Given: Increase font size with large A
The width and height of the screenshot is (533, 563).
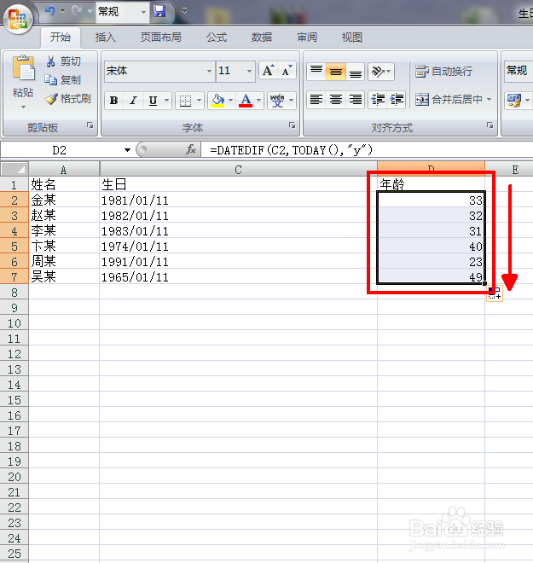Looking at the screenshot, I should [268, 70].
